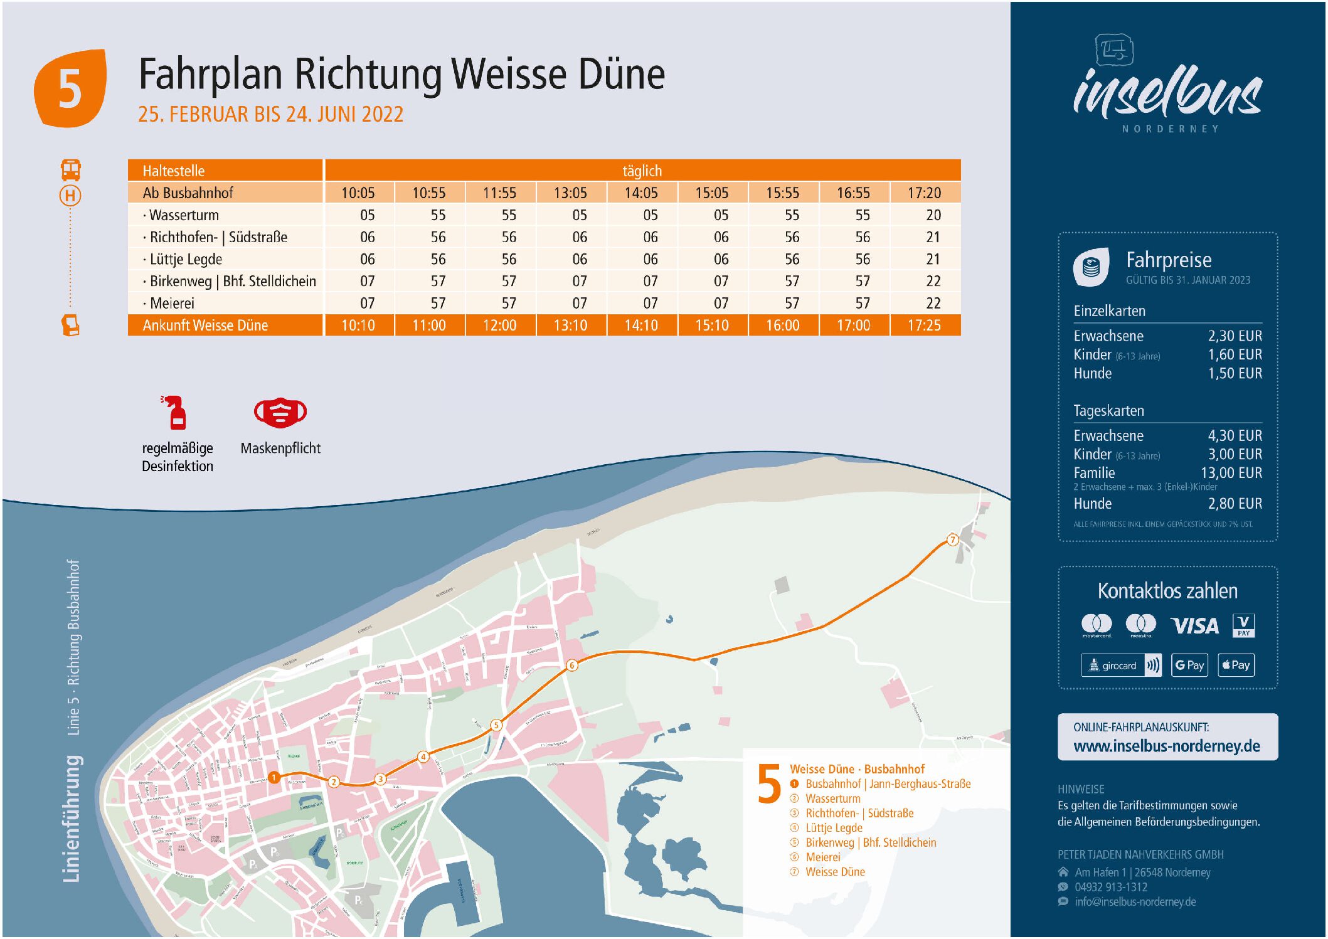Screen dimensions: 1328x939
Task: Click the täglich column header
Action: [642, 171]
